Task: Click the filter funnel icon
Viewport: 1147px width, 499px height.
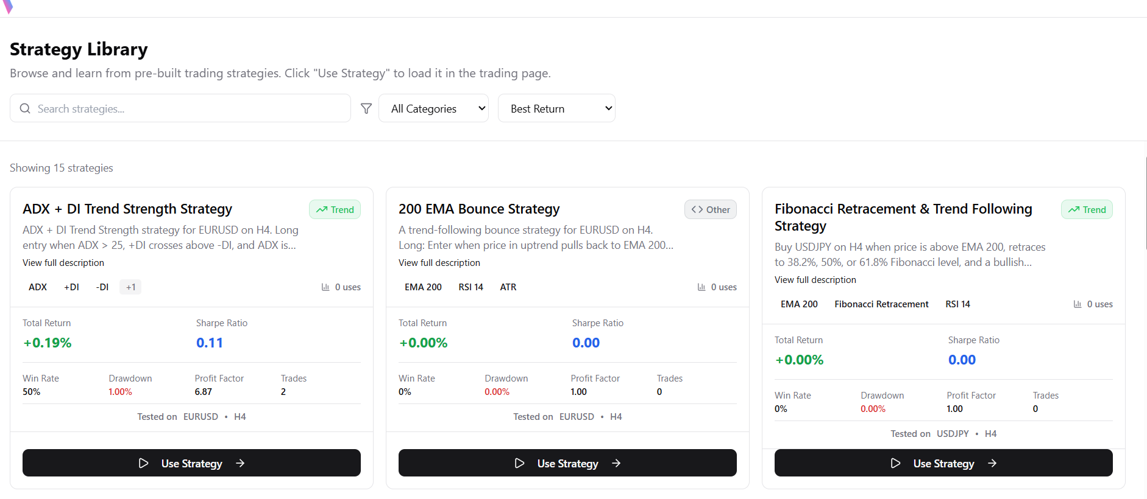Action: [x=366, y=108]
